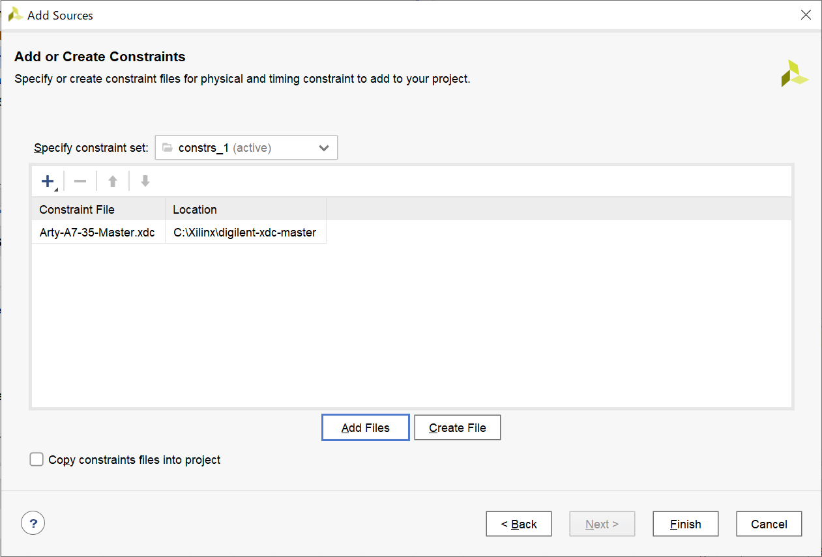The width and height of the screenshot is (822, 557).
Task: Click the Add Sources title bar icon
Action: [16, 15]
